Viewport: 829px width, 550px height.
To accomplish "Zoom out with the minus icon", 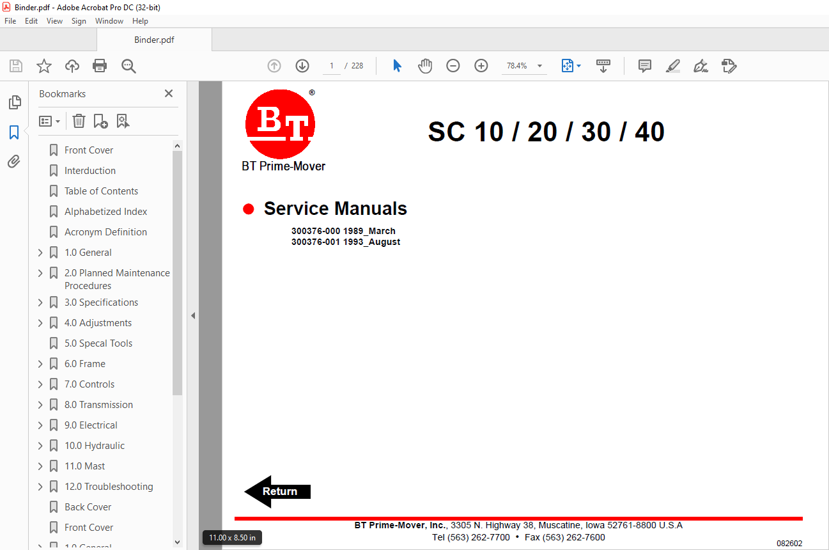I will coord(453,66).
